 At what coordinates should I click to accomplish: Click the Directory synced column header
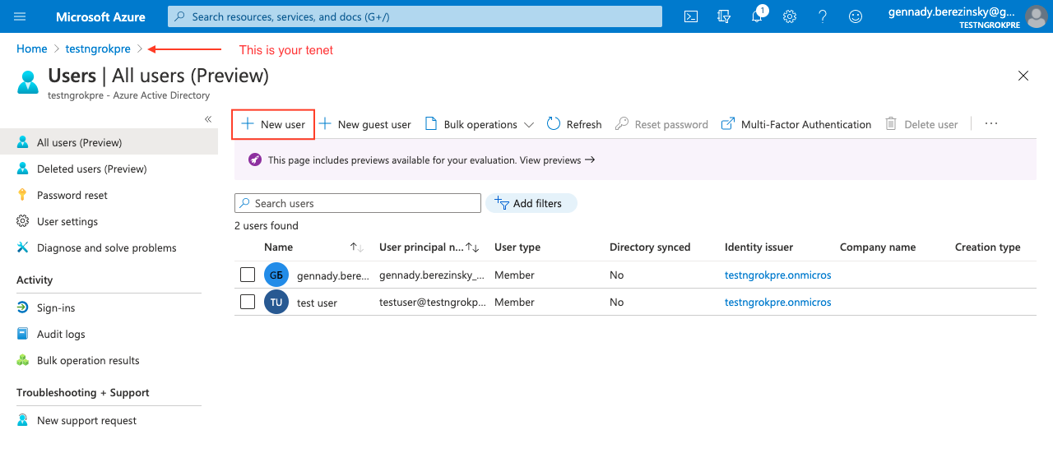650,247
